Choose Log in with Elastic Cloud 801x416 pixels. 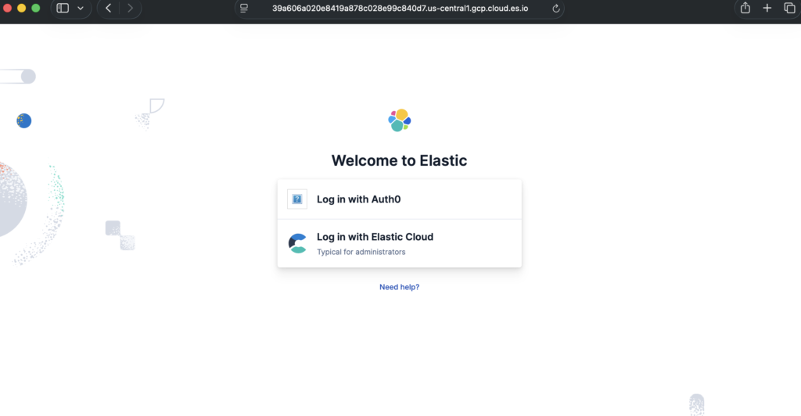point(375,237)
